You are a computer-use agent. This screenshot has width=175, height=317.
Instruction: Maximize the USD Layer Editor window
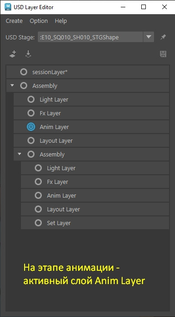click(144, 7)
